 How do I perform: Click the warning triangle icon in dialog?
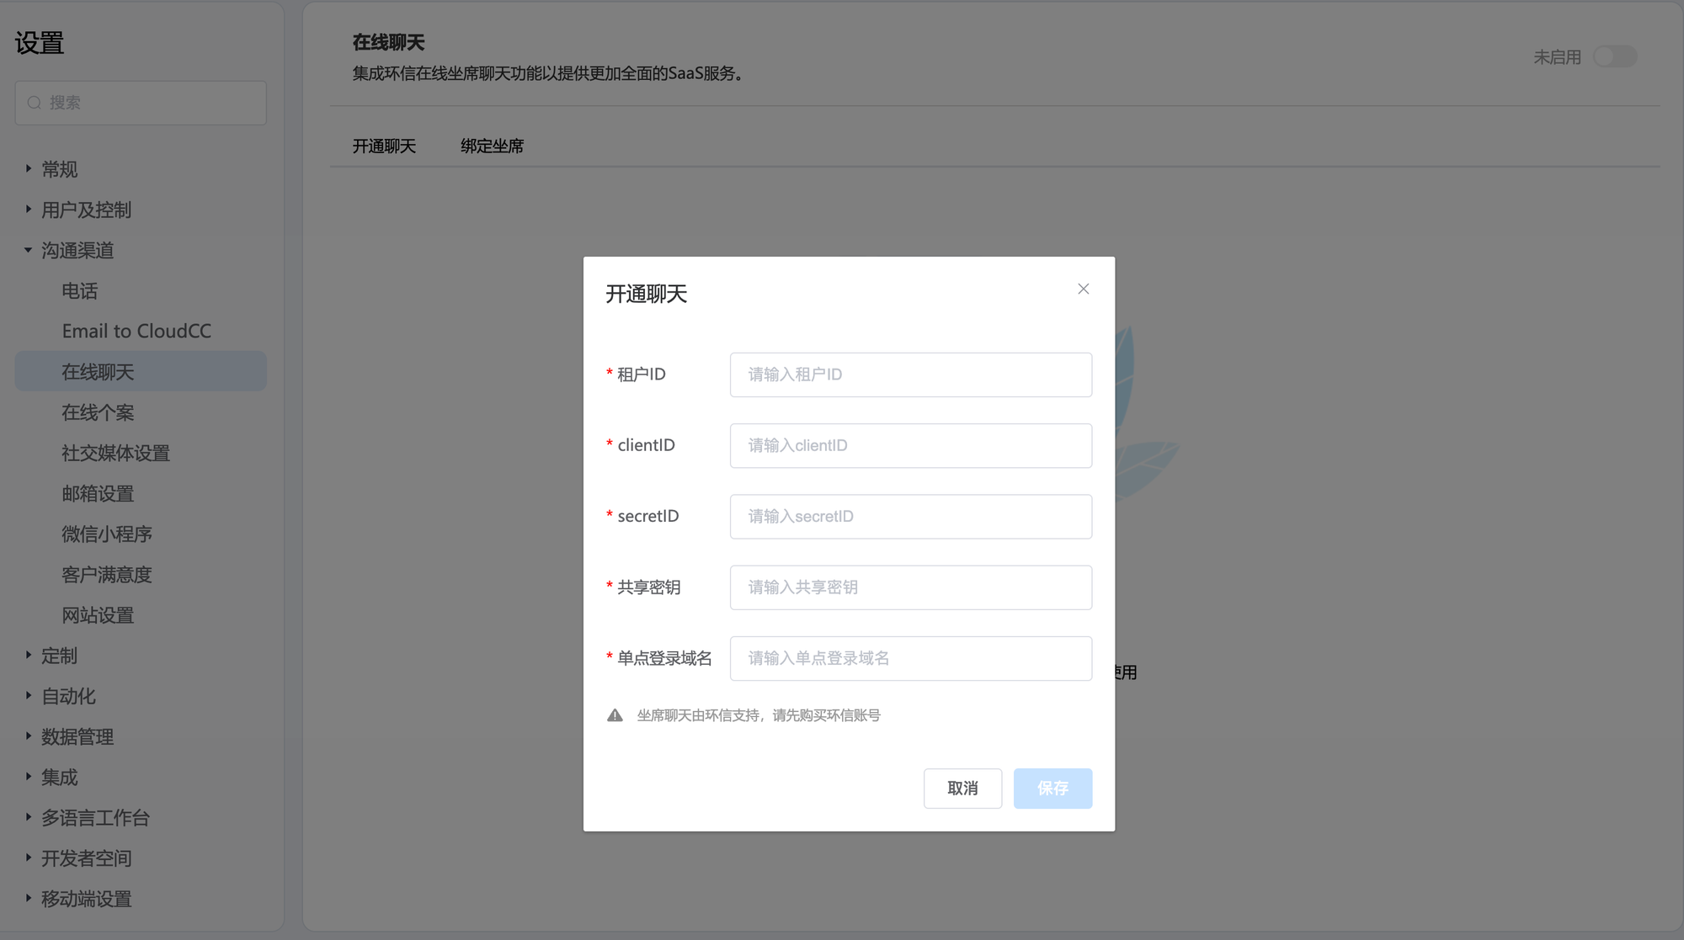[x=615, y=715]
